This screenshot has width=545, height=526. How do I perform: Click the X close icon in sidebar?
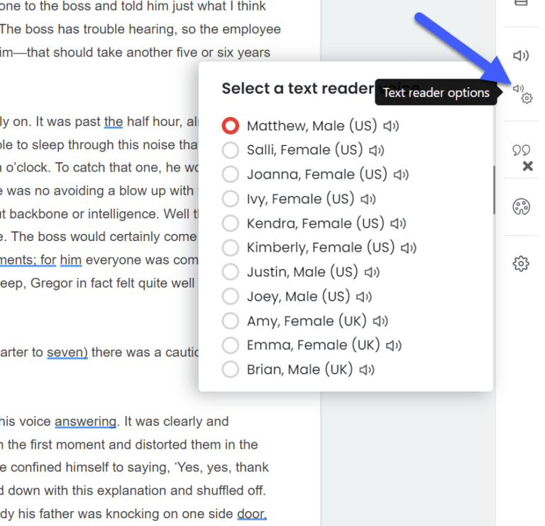click(527, 167)
